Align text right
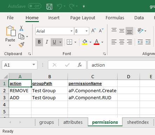The image size is (155, 135). tap(129, 42)
